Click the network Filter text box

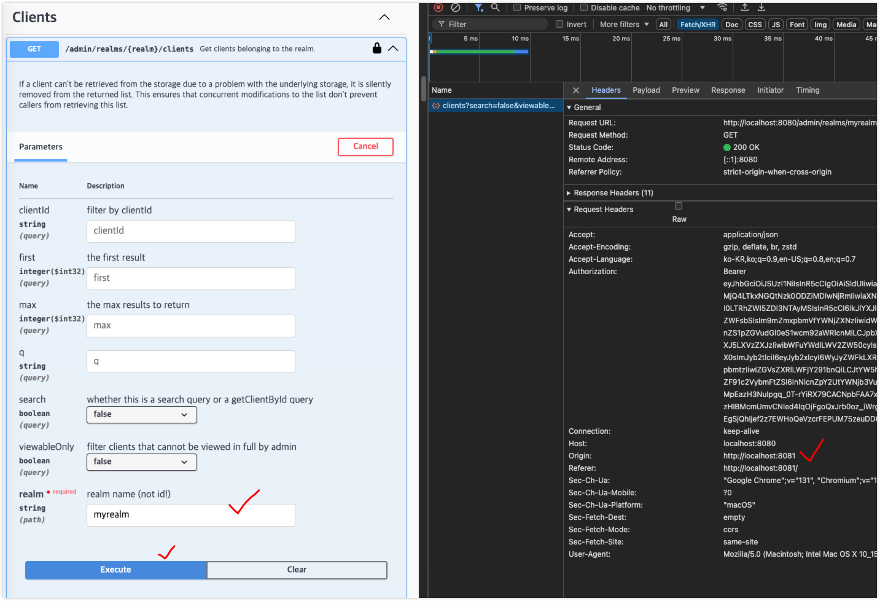click(490, 25)
